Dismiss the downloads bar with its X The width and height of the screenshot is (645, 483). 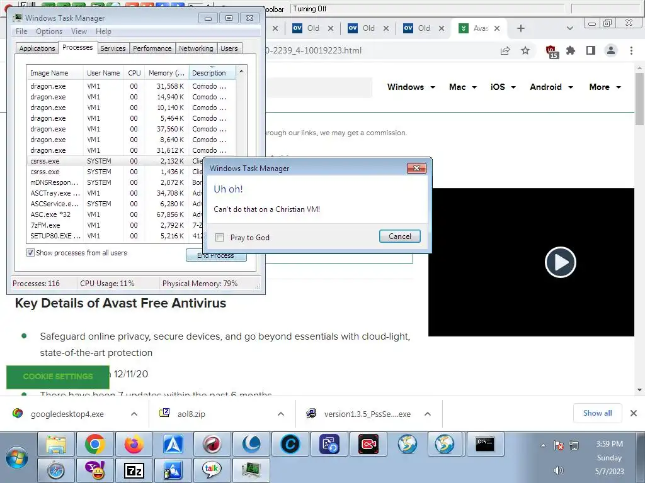[634, 413]
